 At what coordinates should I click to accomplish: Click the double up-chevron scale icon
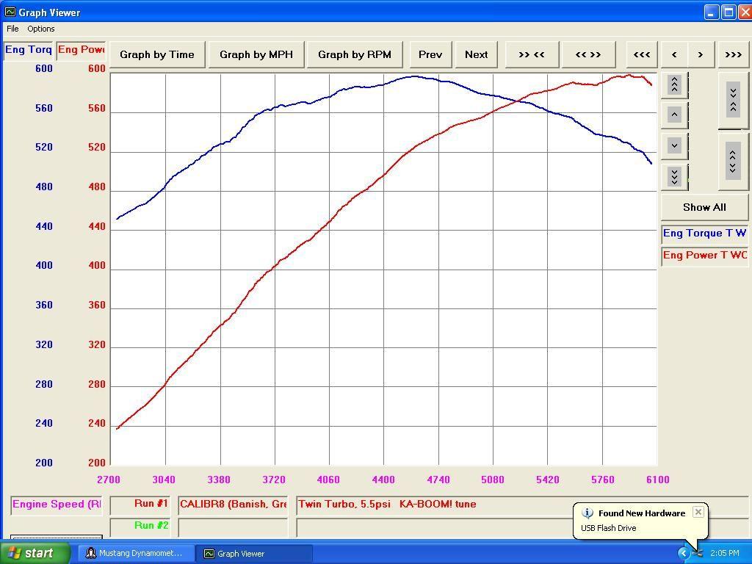tap(673, 84)
